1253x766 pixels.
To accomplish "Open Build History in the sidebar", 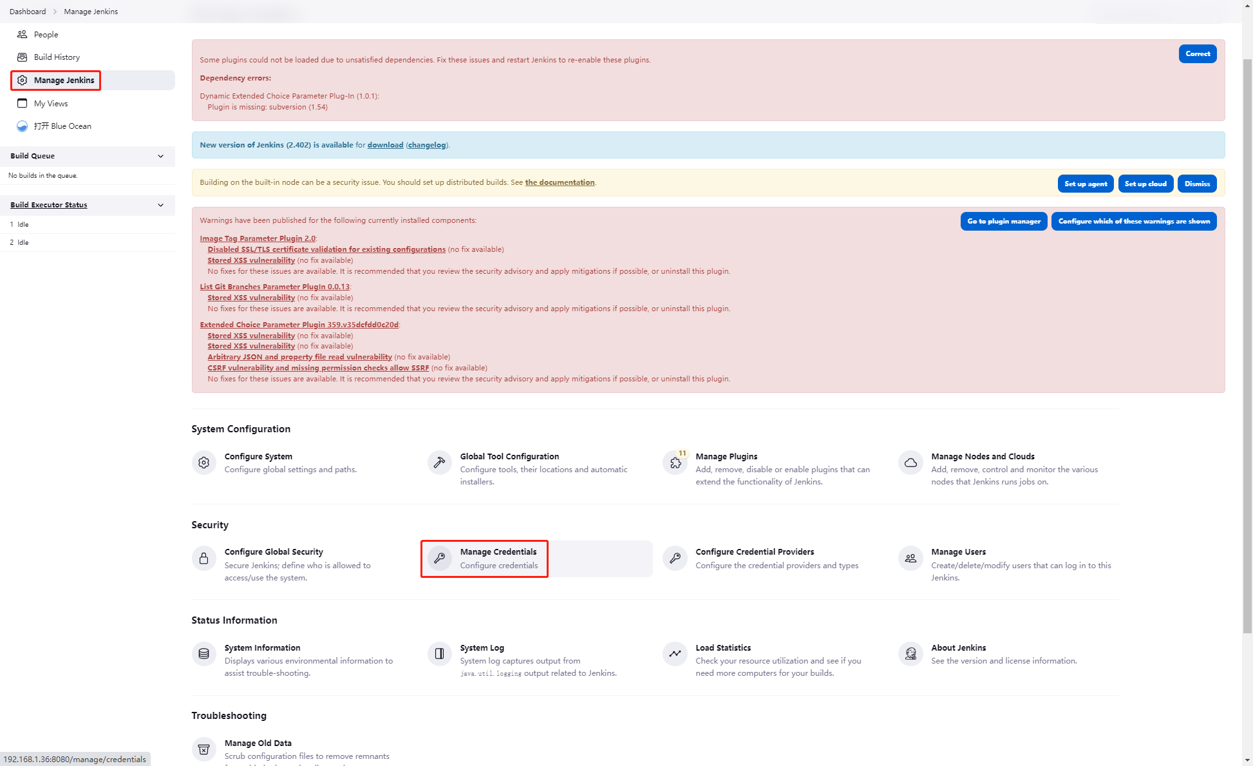I will 57,57.
